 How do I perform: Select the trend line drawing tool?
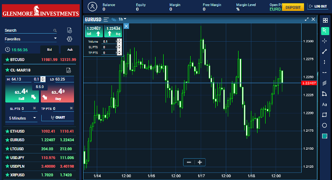pos(324,52)
